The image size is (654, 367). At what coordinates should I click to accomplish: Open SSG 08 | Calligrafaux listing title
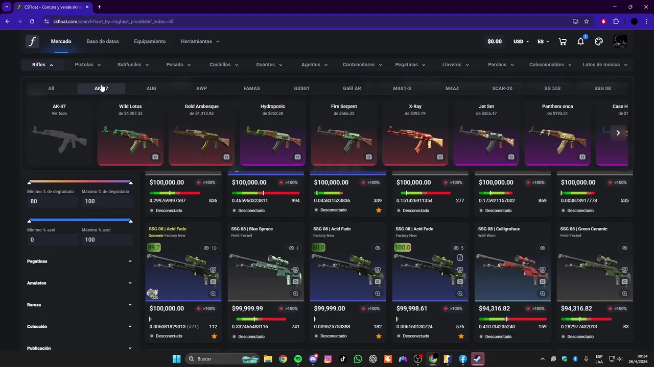click(x=499, y=229)
